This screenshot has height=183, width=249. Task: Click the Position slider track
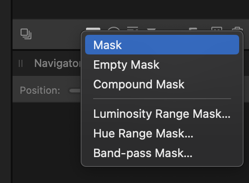point(75,91)
